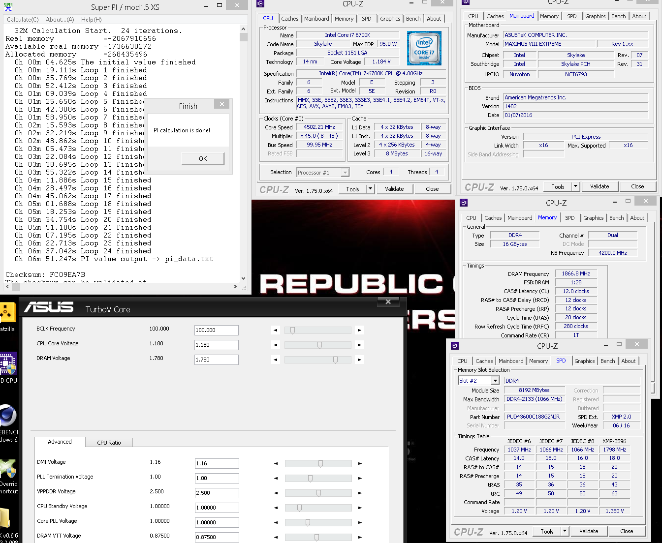Open Tools dropdown arrow in SPD window
The height and width of the screenshot is (543, 662).
point(565,531)
